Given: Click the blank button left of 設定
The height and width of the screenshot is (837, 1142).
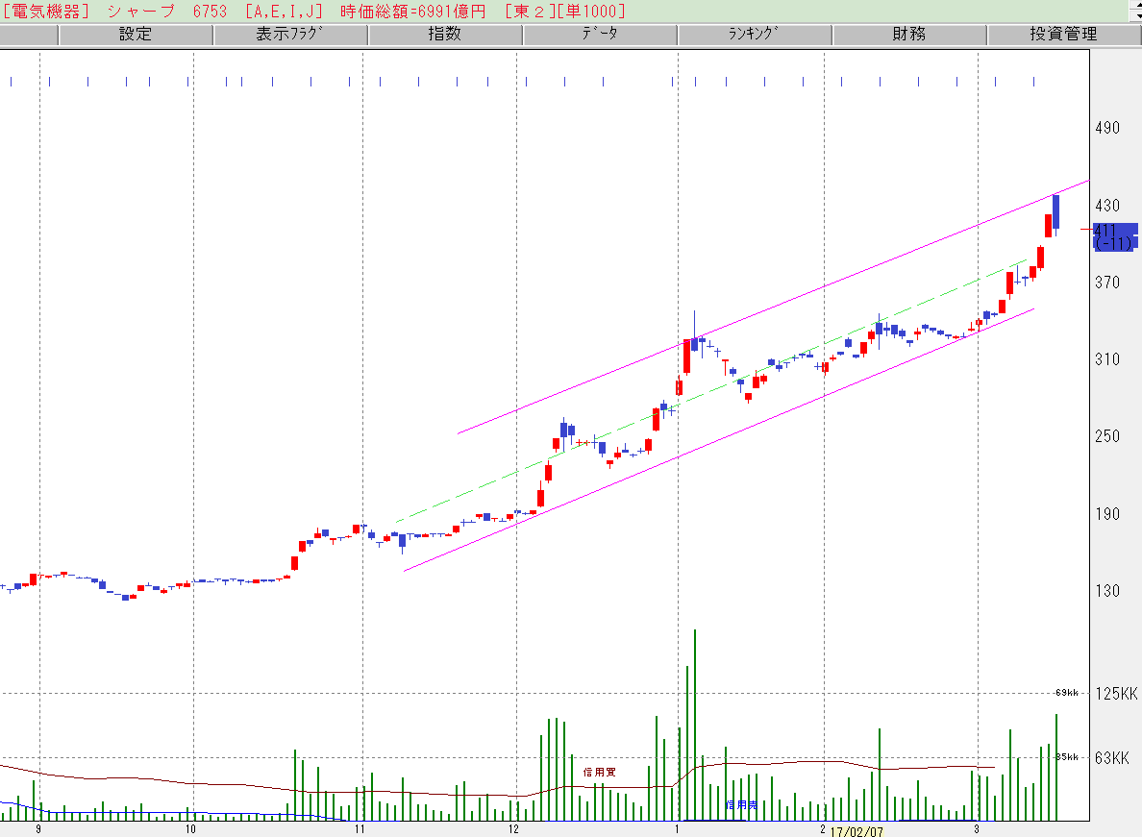Looking at the screenshot, I should [x=29, y=35].
